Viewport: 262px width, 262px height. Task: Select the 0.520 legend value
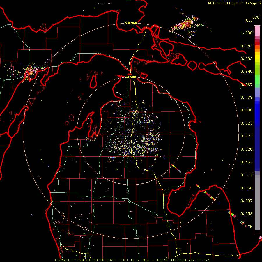(247, 149)
